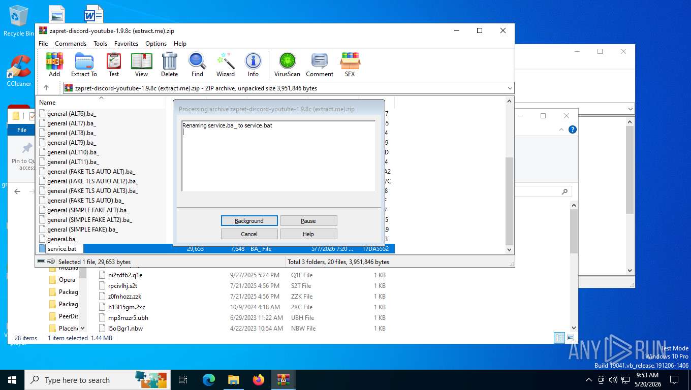Click the Extract To toolbar icon
Viewport: 691px width, 390px height.
pyautogui.click(x=84, y=64)
